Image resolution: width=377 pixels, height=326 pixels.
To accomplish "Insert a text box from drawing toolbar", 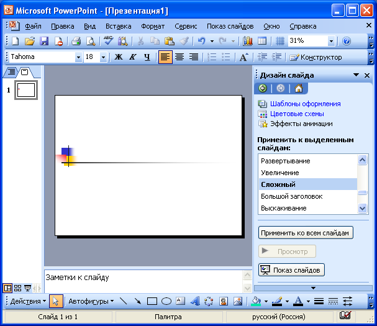I will click(180, 301).
